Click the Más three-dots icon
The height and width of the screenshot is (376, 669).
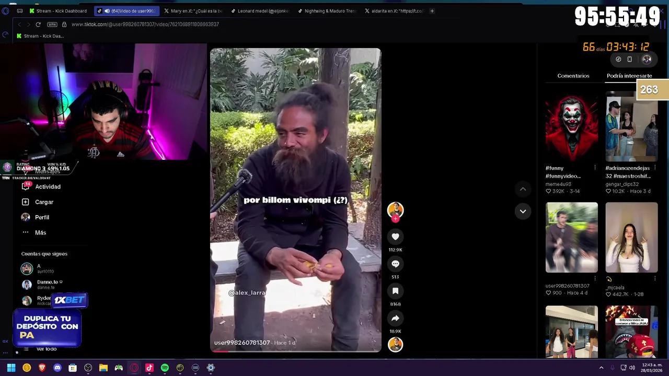pos(26,232)
